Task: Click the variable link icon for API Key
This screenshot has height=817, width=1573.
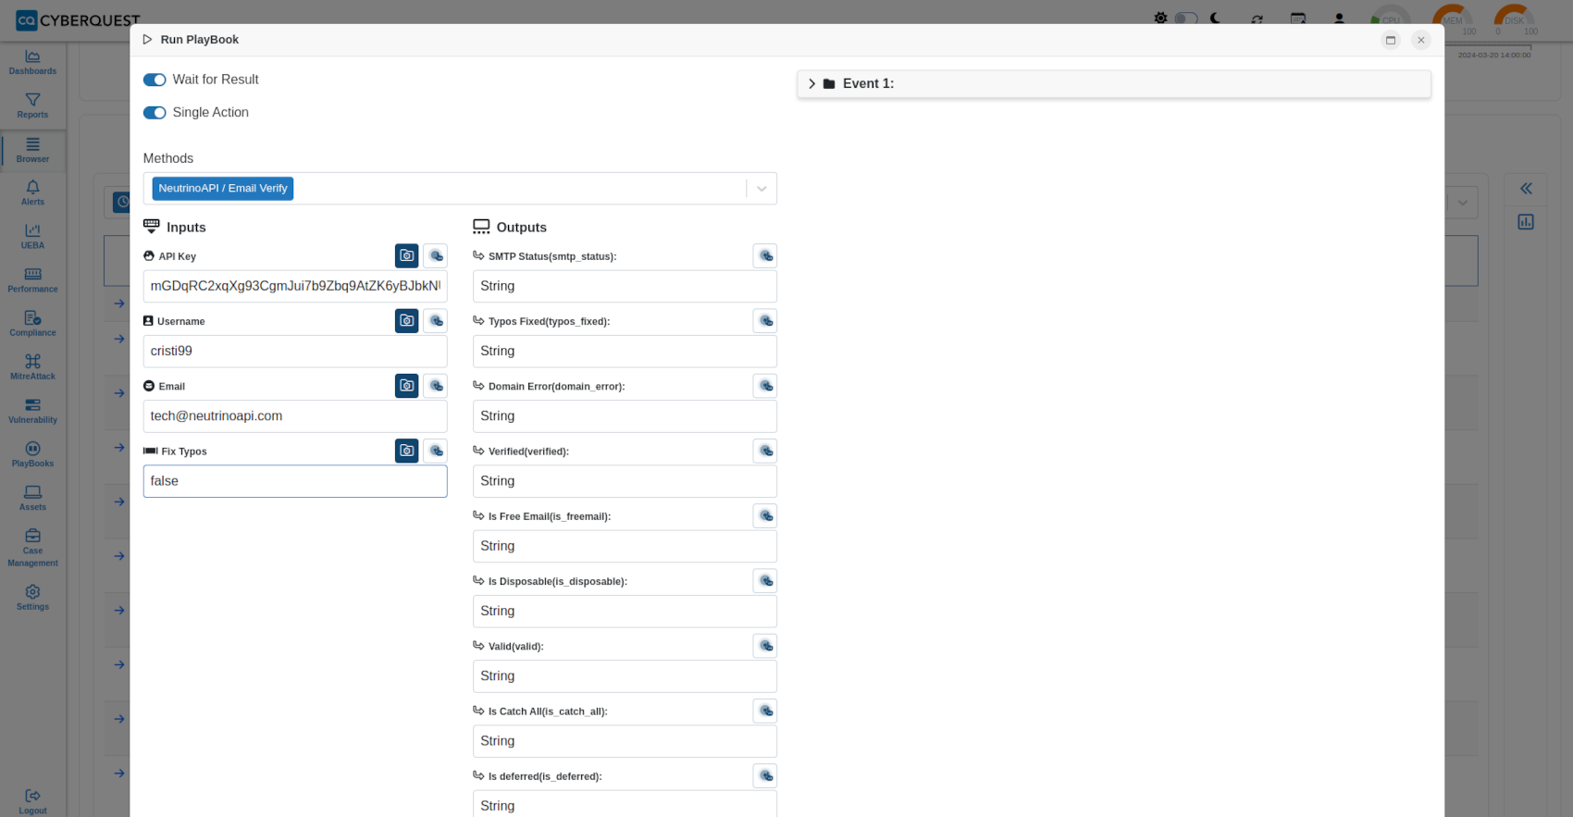Action: click(x=436, y=256)
